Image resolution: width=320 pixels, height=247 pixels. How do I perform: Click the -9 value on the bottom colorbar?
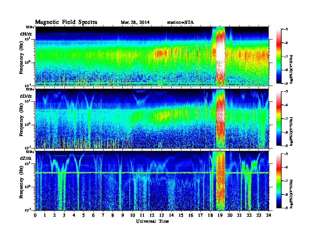(x=286, y=208)
